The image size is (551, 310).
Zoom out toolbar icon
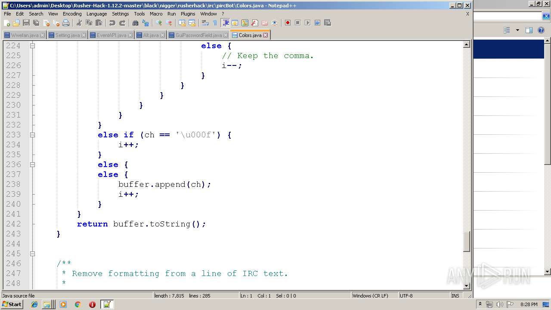[x=169, y=23]
